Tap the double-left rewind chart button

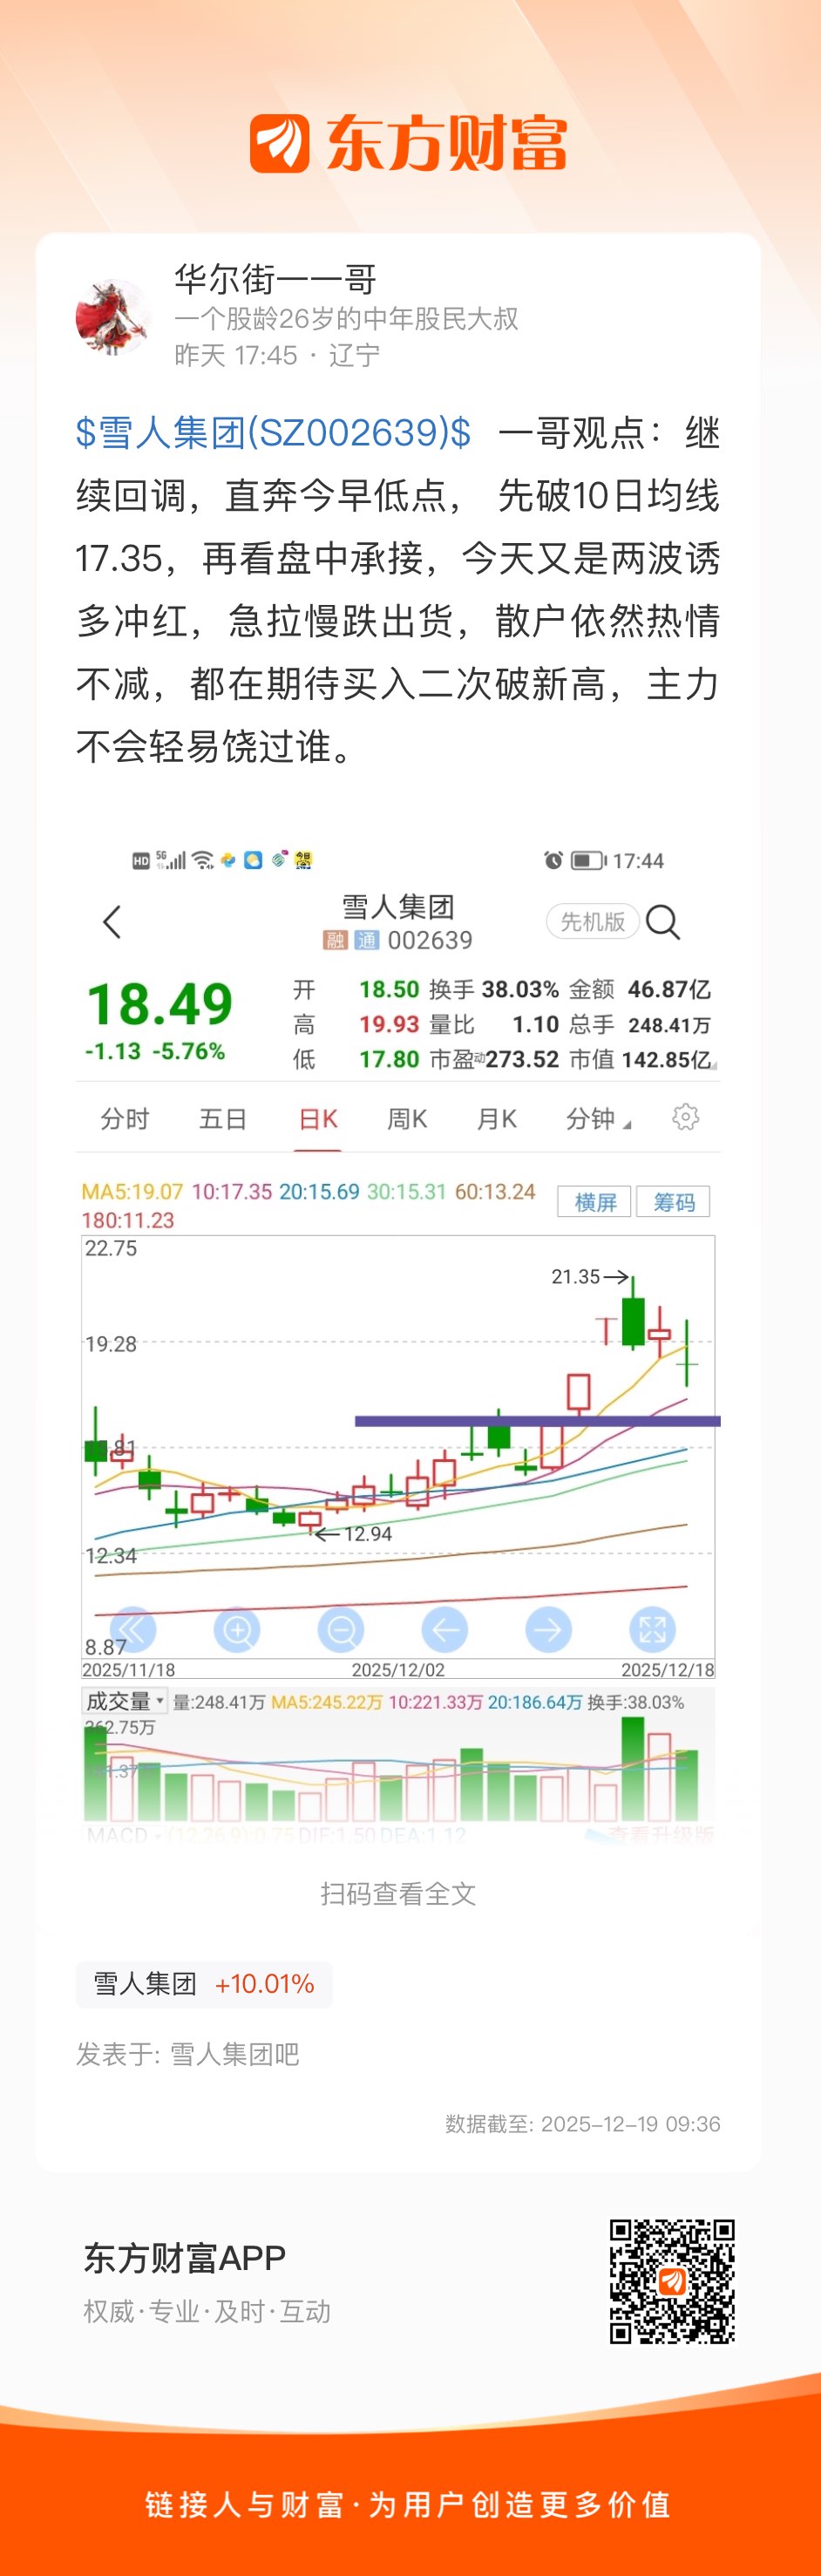point(132,1630)
